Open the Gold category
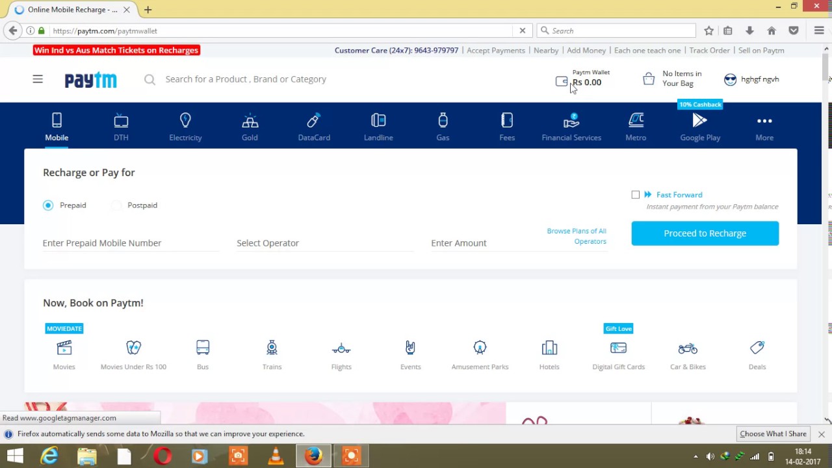The width and height of the screenshot is (832, 468). pos(250,127)
